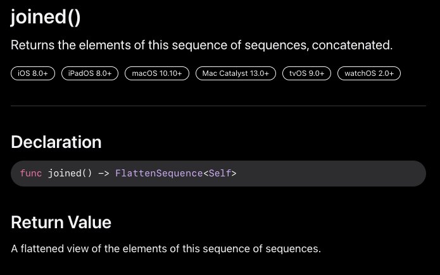Click the macOS 10.10+ availability badge
The width and height of the screenshot is (440, 275).
[x=157, y=74]
